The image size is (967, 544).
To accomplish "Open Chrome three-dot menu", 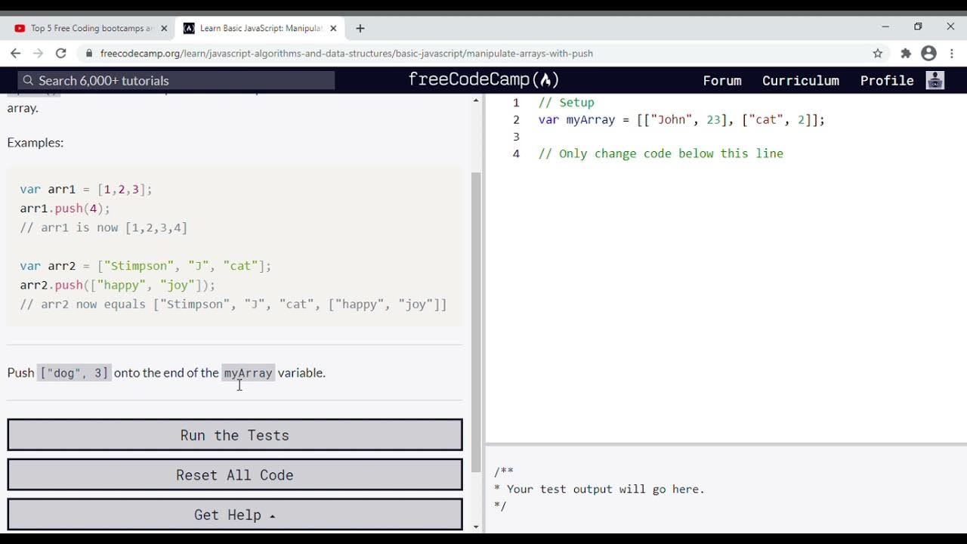I will point(952,53).
